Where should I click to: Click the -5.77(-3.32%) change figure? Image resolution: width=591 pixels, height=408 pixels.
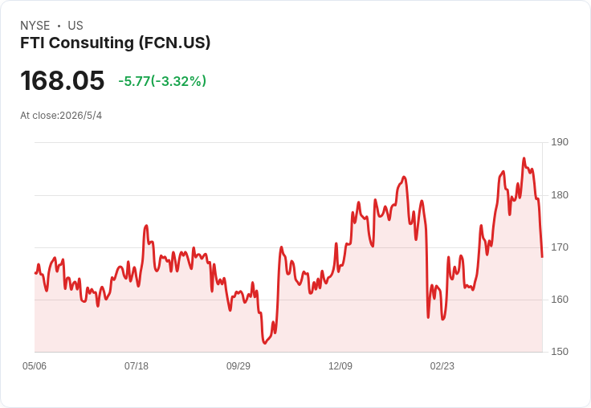click(x=162, y=81)
